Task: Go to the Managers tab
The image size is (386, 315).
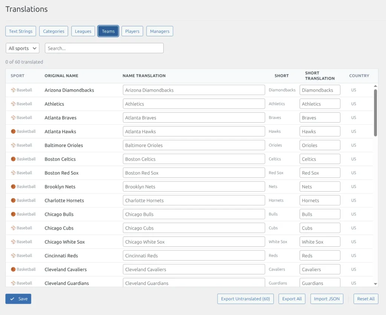Action: (160, 31)
